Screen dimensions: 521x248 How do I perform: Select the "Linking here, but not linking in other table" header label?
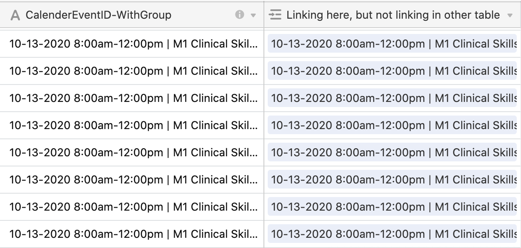click(x=393, y=15)
